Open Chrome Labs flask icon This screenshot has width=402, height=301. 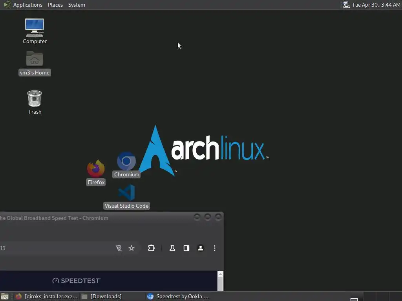172,248
